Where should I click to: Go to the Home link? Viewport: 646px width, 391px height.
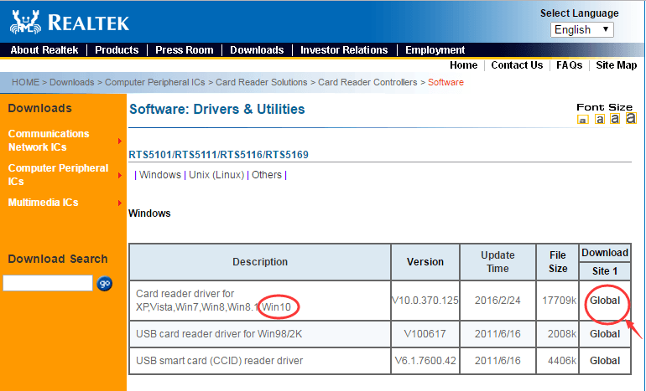(x=463, y=65)
